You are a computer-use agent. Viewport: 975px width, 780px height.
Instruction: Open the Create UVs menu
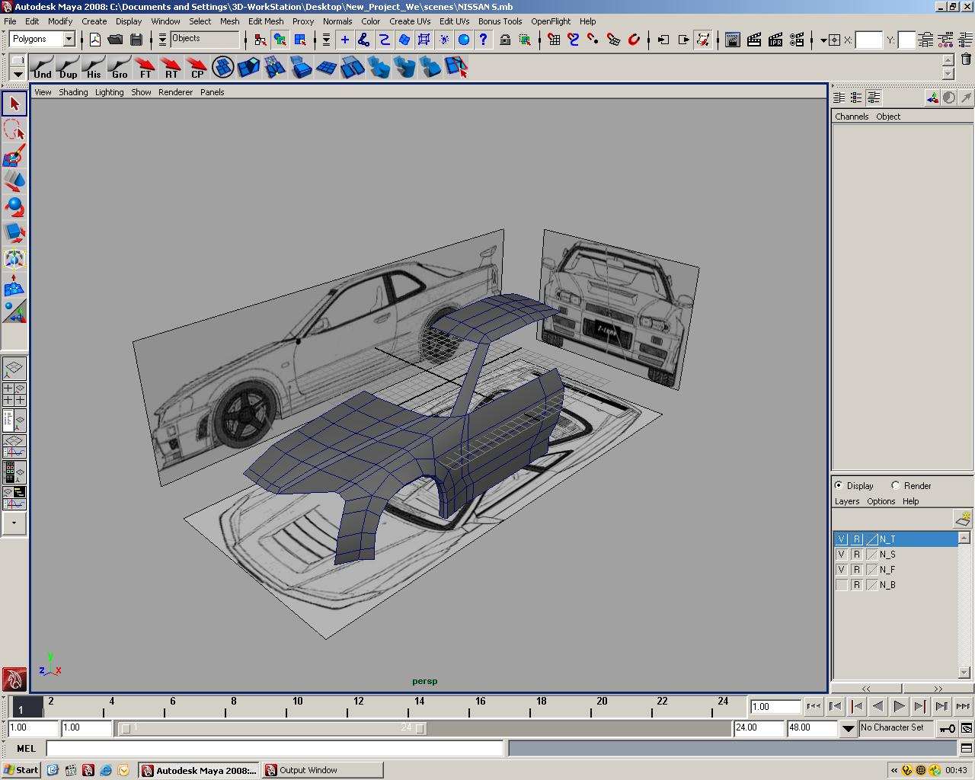pos(410,21)
